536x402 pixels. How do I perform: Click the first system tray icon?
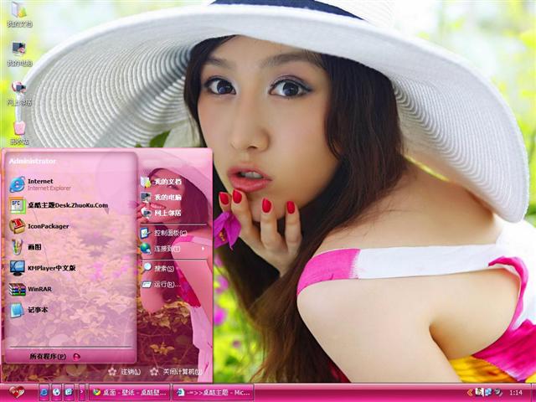point(479,393)
